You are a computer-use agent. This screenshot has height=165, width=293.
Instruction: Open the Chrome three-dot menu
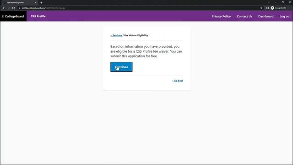click(290, 8)
